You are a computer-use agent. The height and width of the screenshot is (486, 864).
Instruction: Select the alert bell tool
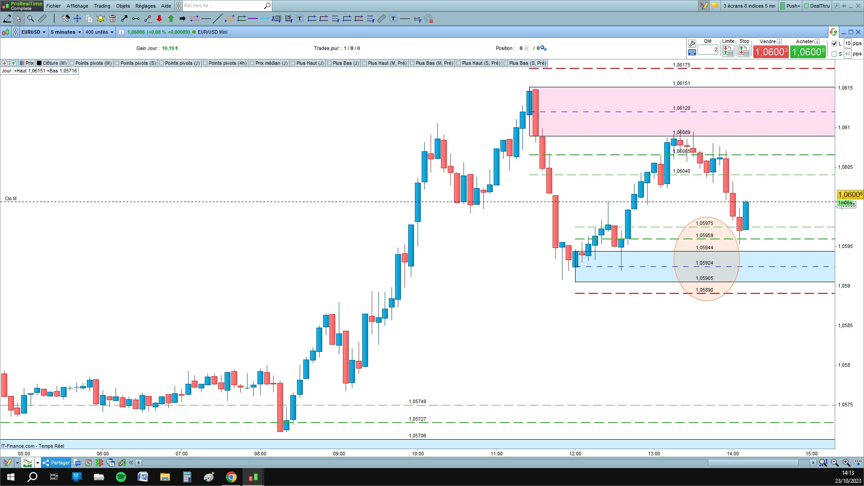pos(100,18)
